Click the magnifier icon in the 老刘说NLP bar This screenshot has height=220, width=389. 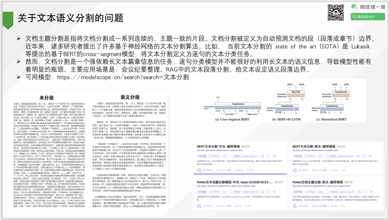click(x=354, y=17)
